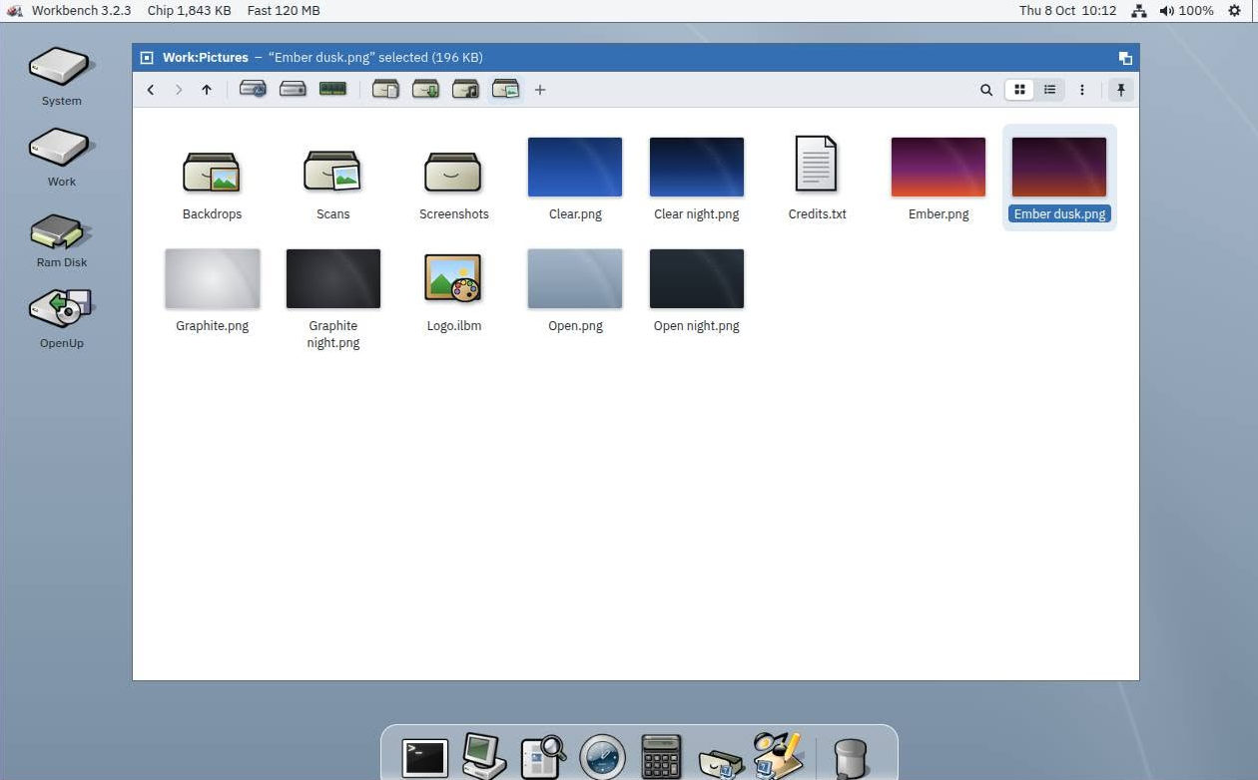Screen dimensions: 1258x780
Task: Select the Credits.txt document icon
Action: 816,164
